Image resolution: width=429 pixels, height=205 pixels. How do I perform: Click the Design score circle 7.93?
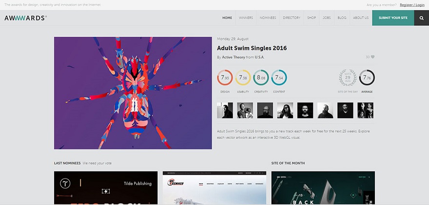coord(225,78)
